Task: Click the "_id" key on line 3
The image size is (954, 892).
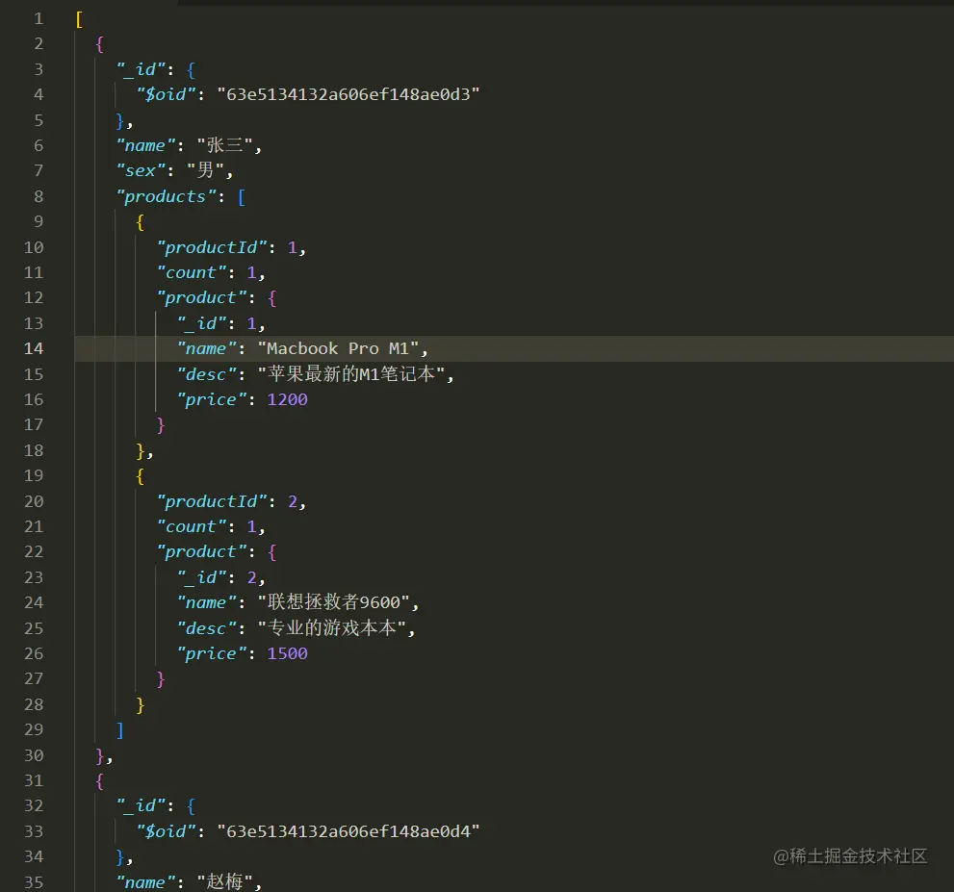Action: [x=141, y=69]
